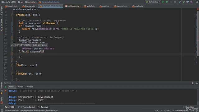Click the error indicator atop scrollbar

tap(198, 9)
